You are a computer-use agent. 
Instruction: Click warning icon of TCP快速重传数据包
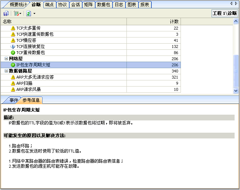13,34
